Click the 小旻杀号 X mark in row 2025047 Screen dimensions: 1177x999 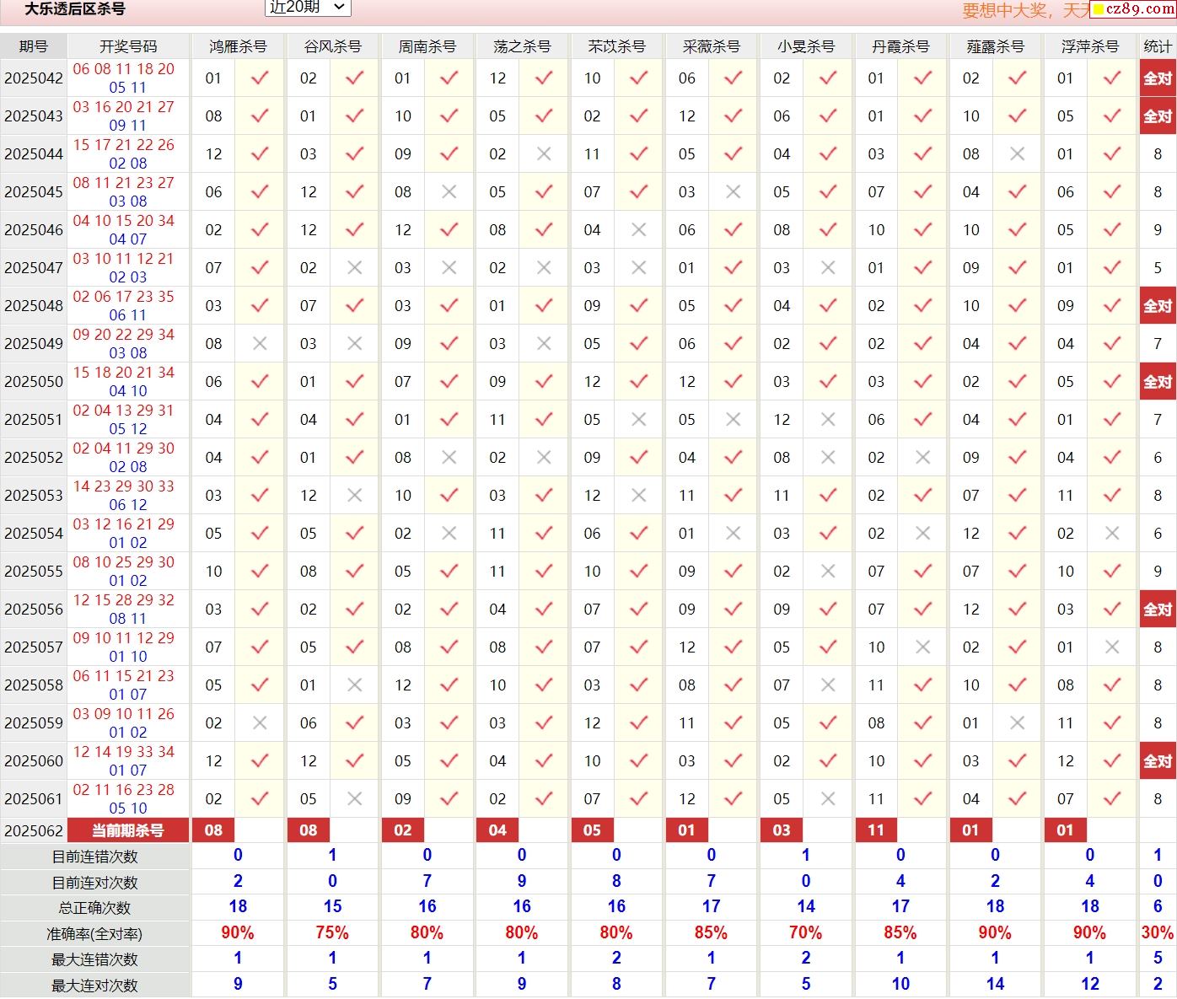click(x=828, y=268)
